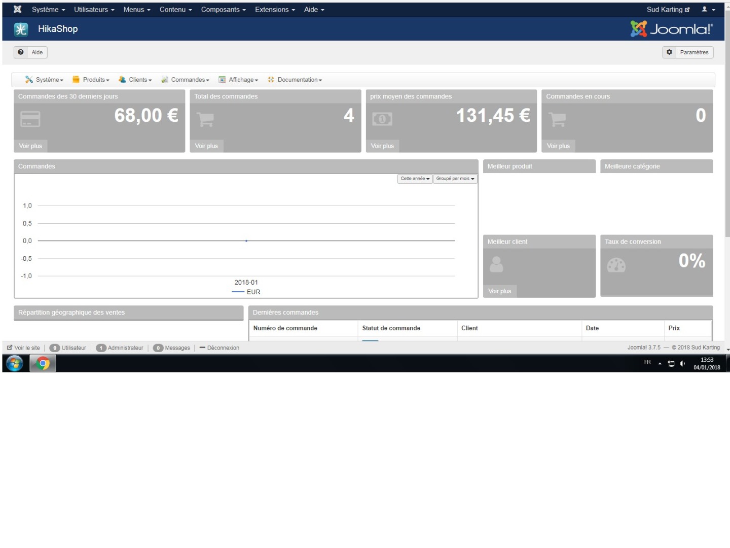Viewport: 730px width, 548px height.
Task: Click the Prix column header
Action: pos(674,328)
